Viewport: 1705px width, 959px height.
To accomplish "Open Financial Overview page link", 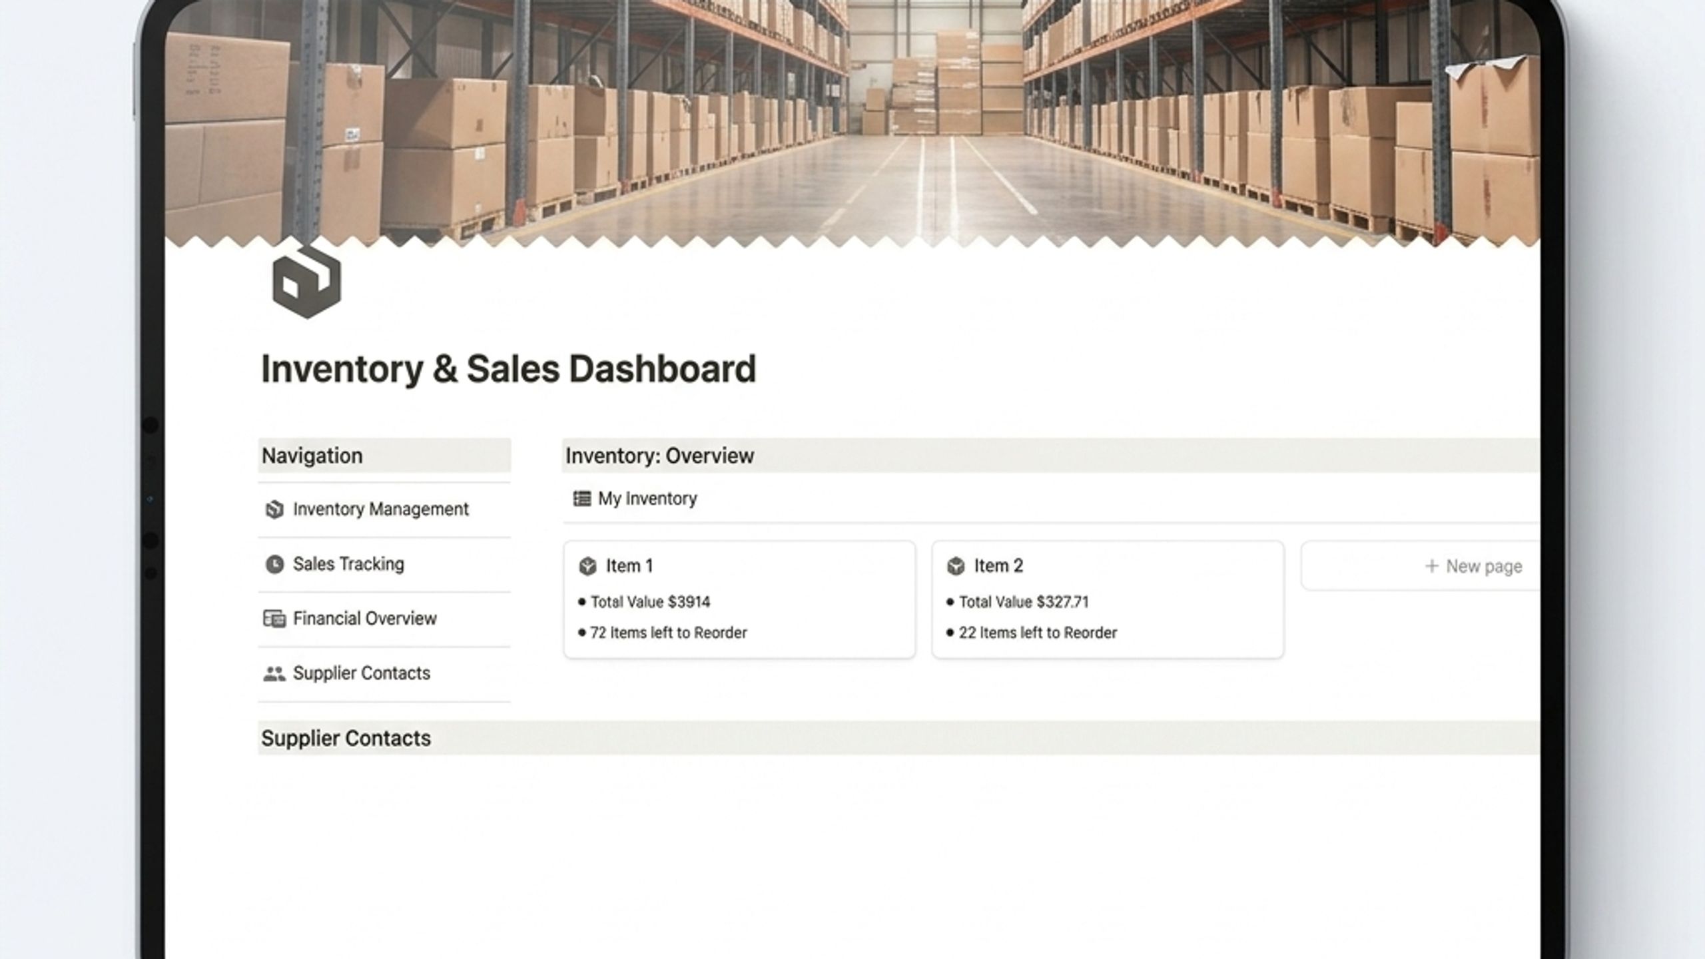I will (x=365, y=619).
